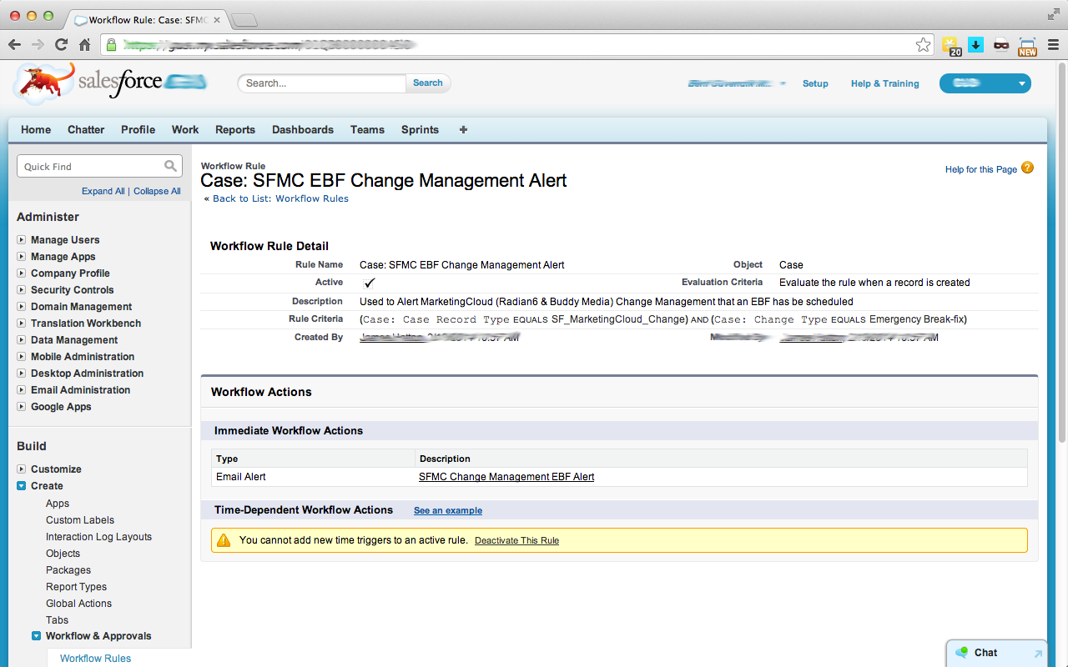
Task: Click the NEW badge extension icon
Action: pyautogui.click(x=1027, y=47)
